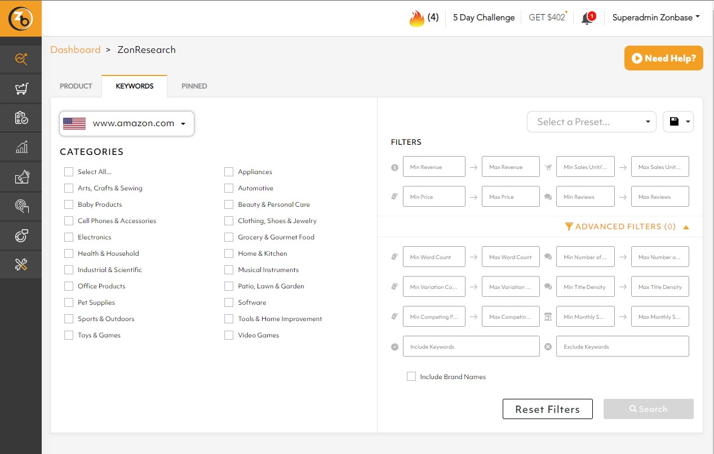The height and width of the screenshot is (454, 714).
Task: Open the Need Help button
Action: (x=663, y=57)
